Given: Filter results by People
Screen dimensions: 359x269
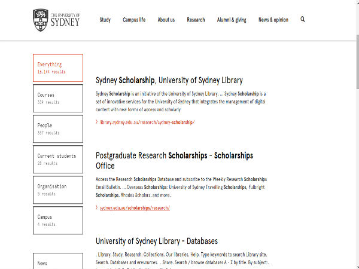Looking at the screenshot, I should 58,129.
